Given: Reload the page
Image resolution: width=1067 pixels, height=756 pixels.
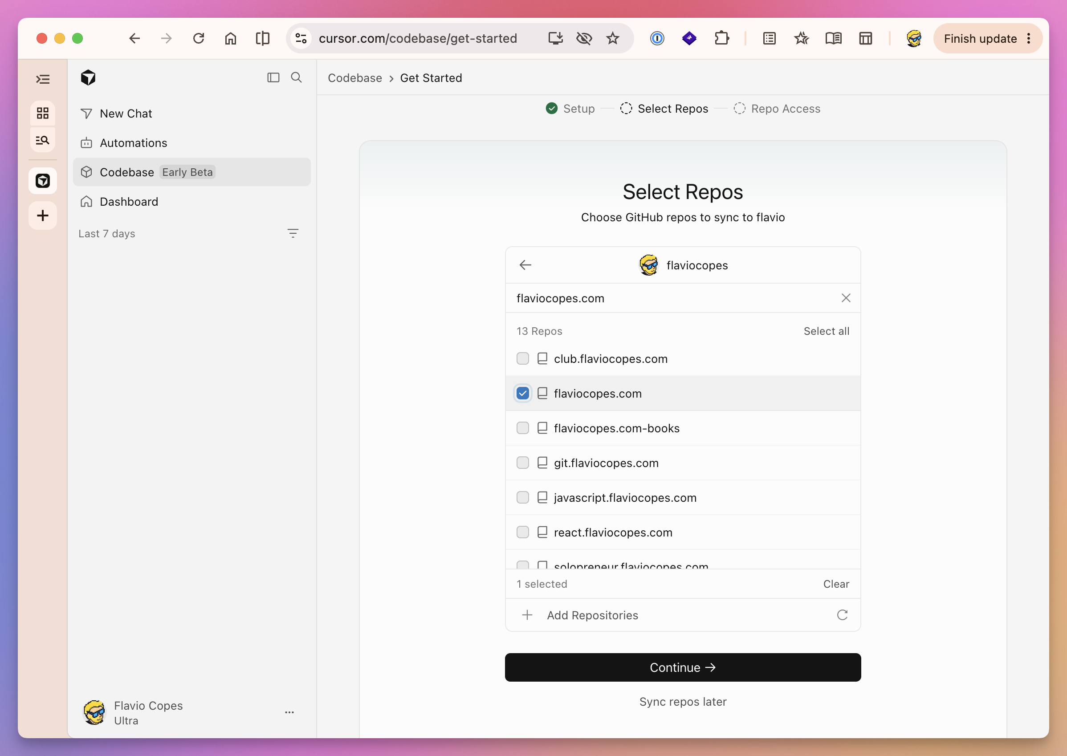Looking at the screenshot, I should tap(199, 38).
